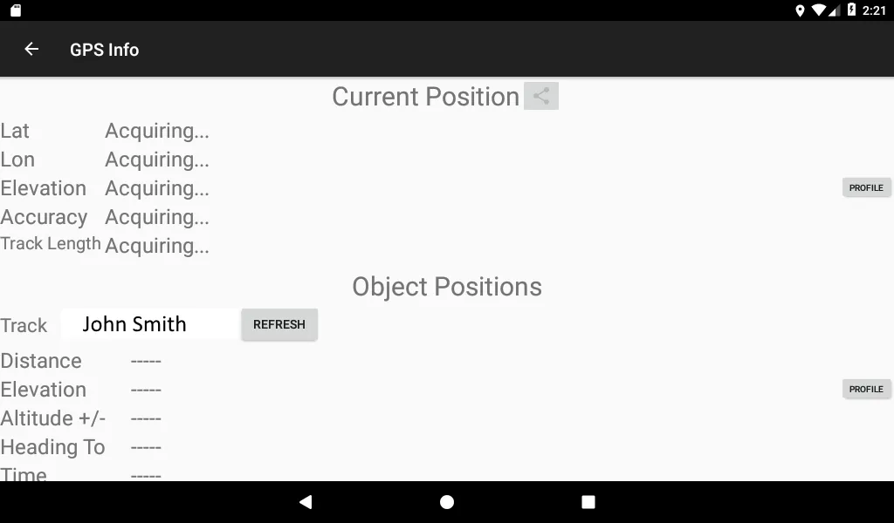Tap the Lon Acquiring value

pyautogui.click(x=157, y=160)
